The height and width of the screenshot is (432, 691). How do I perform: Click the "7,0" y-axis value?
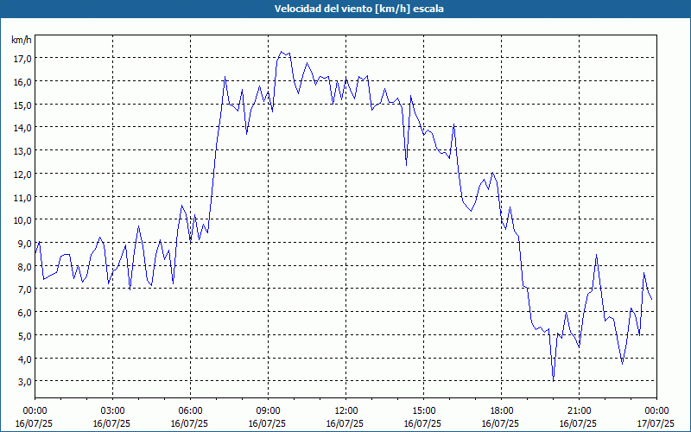(x=22, y=289)
